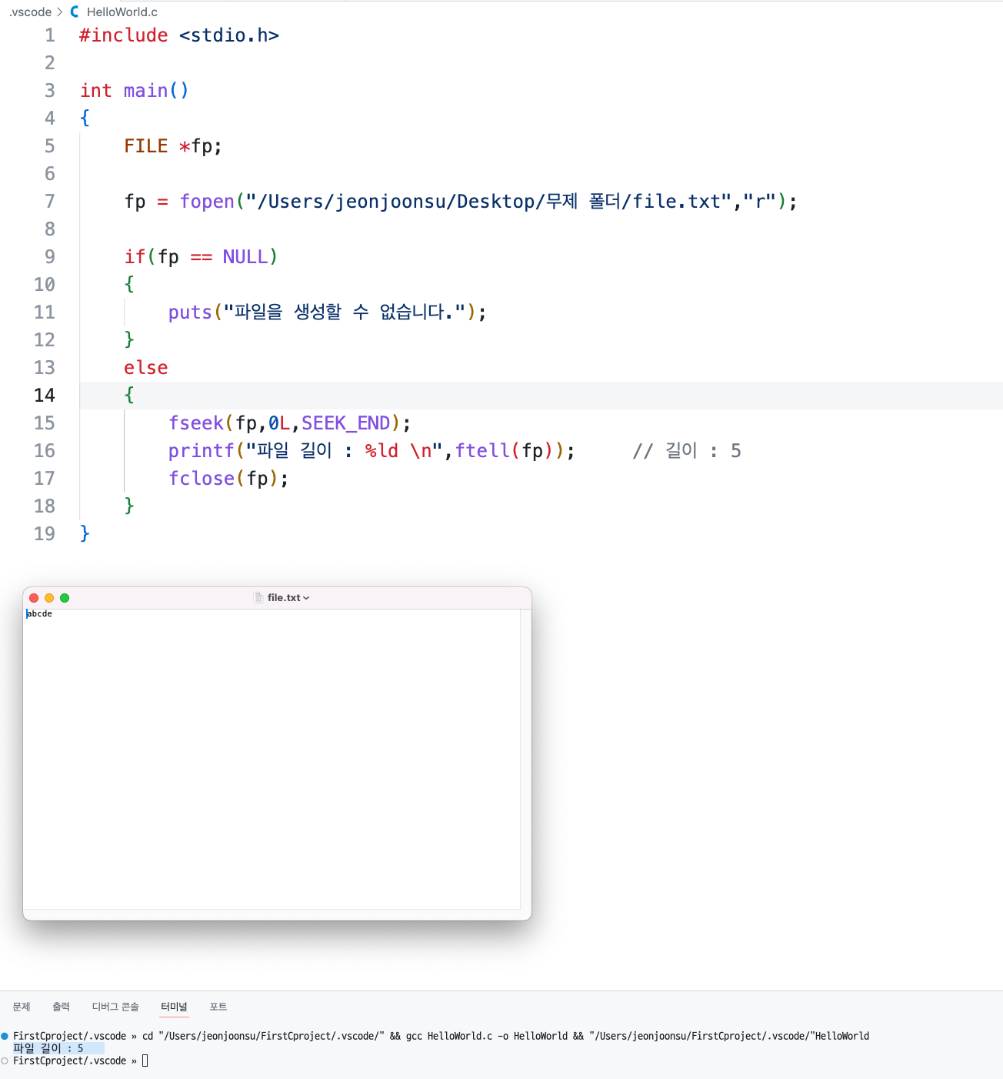Click line number 7 in the gutter
Image resolution: width=1003 pixels, height=1079 pixels.
tap(50, 202)
